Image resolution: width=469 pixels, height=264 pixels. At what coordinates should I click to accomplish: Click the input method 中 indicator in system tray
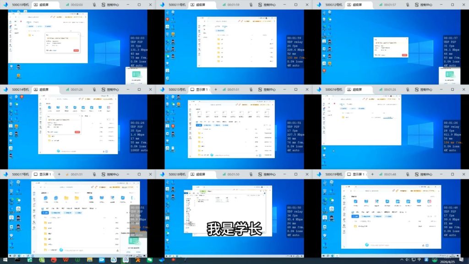tap(419, 259)
